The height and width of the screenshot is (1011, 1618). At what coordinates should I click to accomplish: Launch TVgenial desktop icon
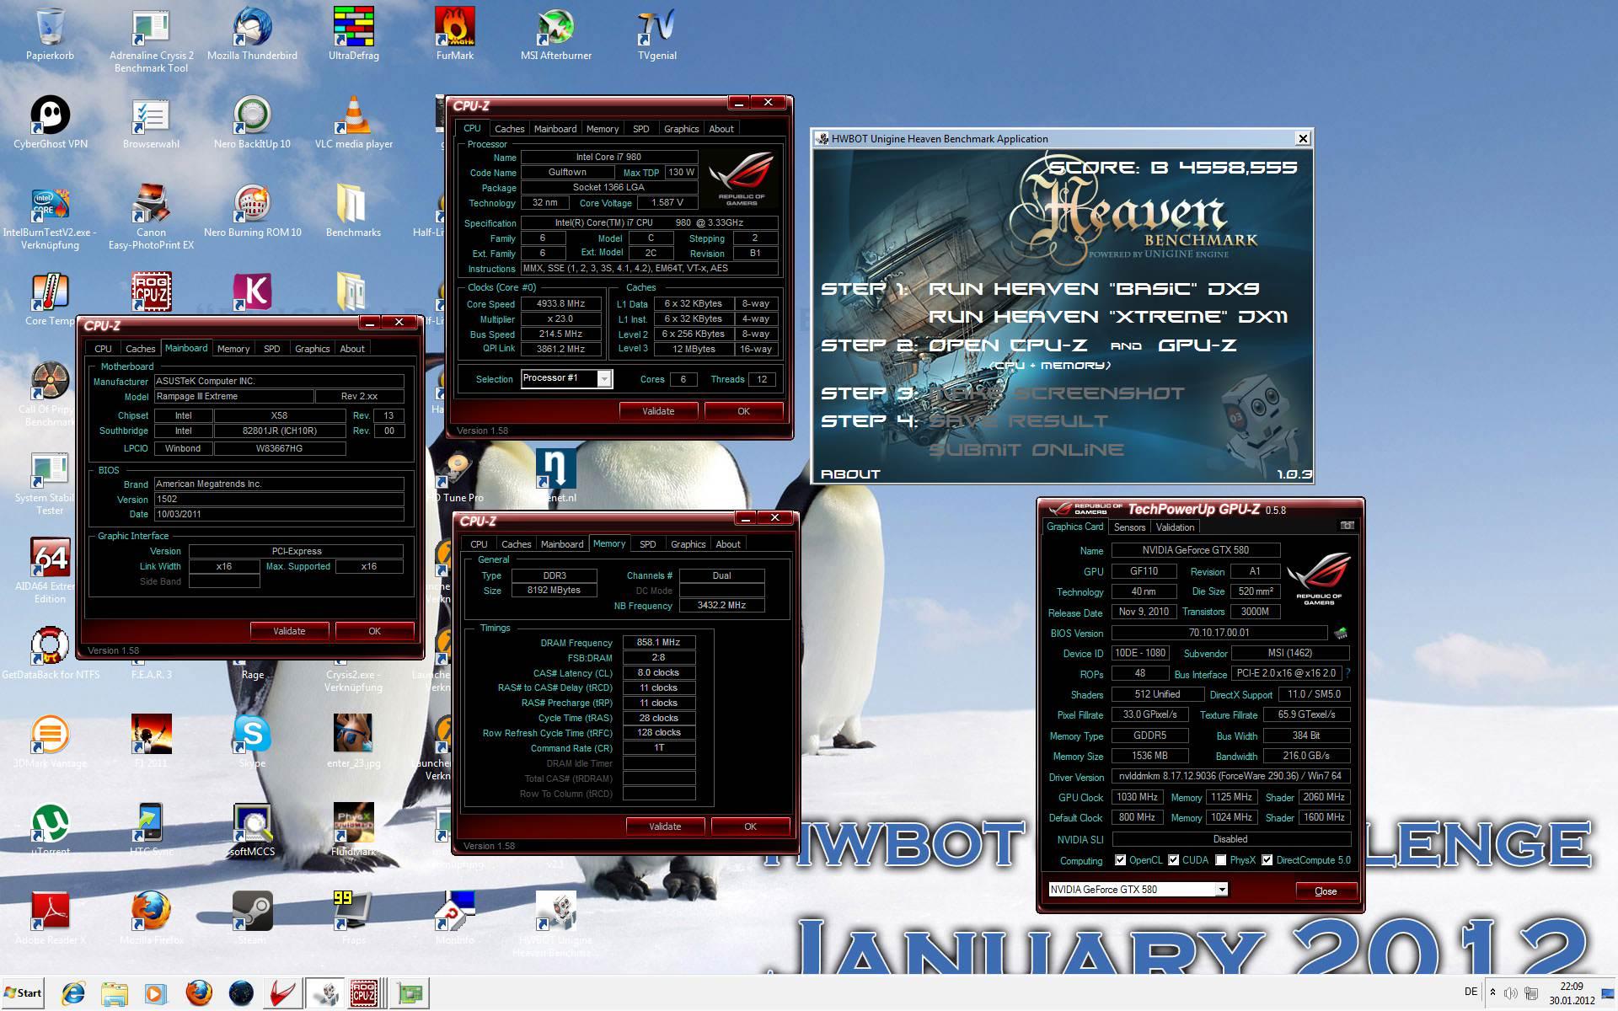click(x=656, y=28)
